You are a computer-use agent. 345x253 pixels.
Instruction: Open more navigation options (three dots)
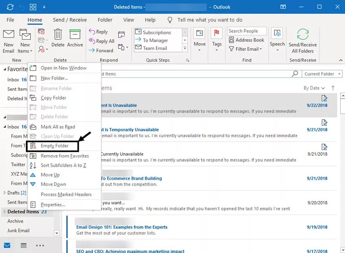tap(40, 245)
